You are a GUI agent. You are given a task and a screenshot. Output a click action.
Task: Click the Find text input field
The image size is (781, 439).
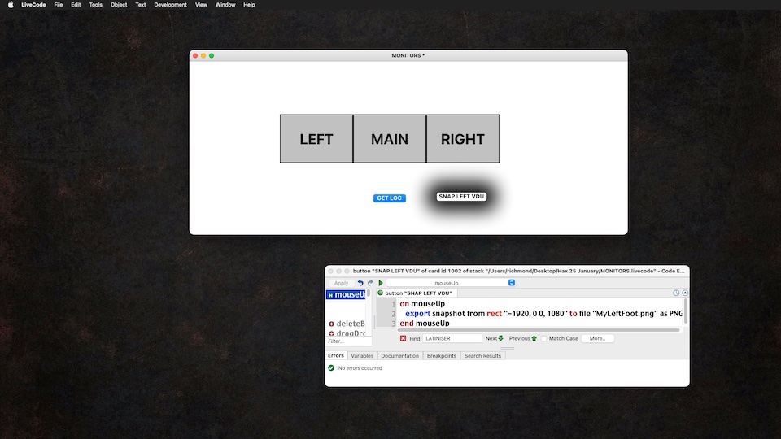point(453,338)
